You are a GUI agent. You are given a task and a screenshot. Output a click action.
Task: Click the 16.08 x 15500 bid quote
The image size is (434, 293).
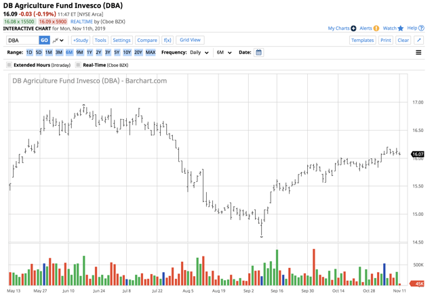19,22
